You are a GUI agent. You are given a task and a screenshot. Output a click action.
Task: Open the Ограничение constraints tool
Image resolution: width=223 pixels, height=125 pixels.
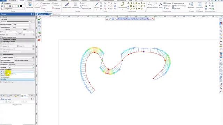122,6
